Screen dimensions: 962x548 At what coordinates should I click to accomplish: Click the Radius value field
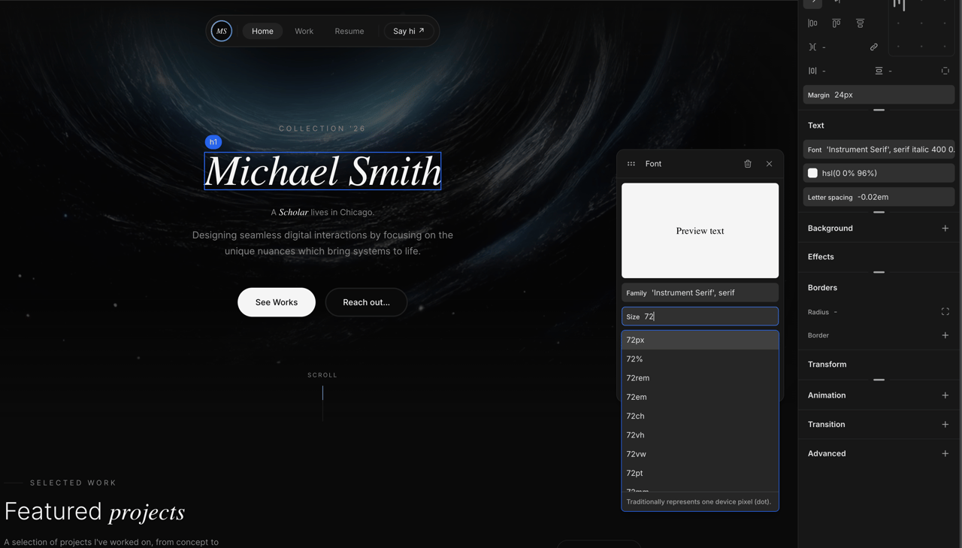tap(835, 312)
